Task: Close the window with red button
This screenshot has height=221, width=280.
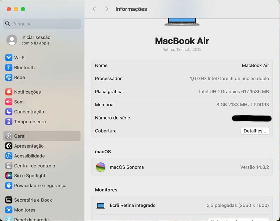Action: 9,9
